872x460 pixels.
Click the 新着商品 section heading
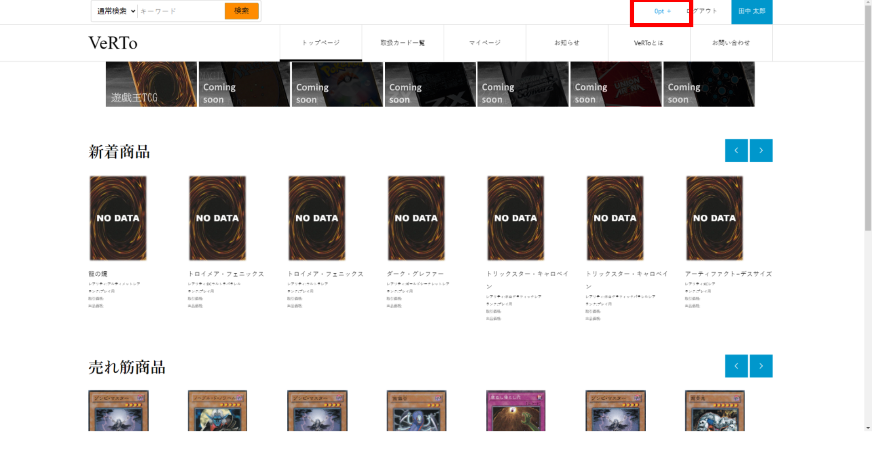point(119,152)
